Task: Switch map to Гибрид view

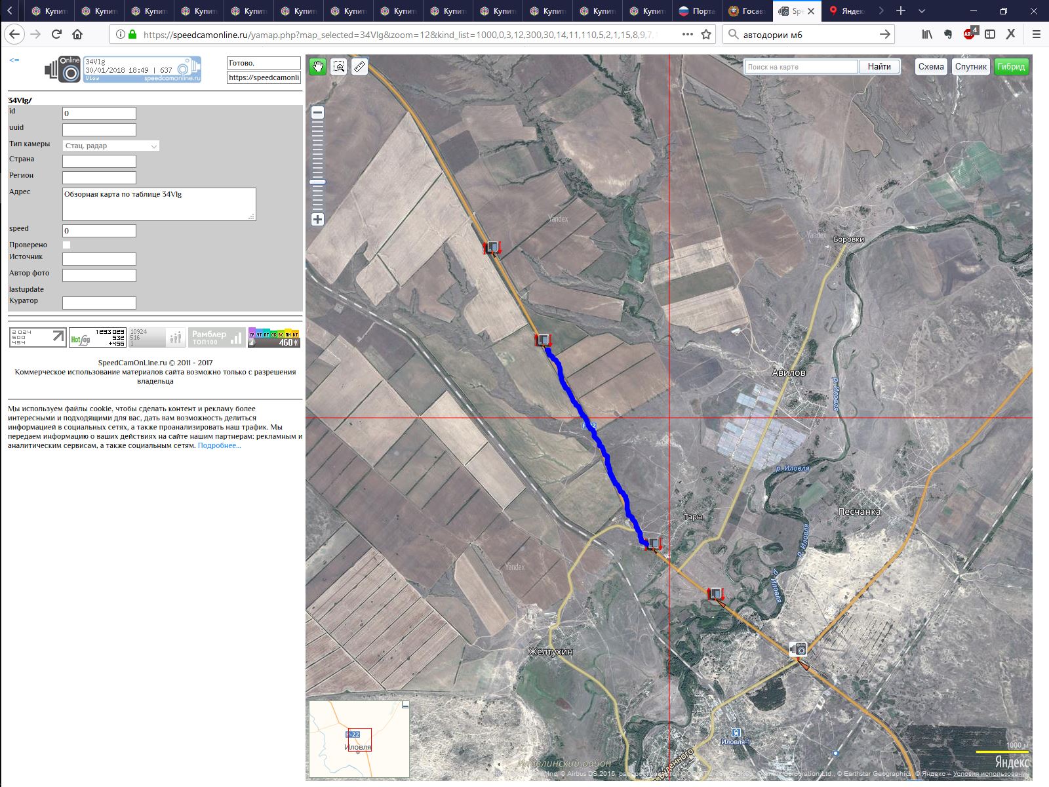Action: pyautogui.click(x=1011, y=66)
